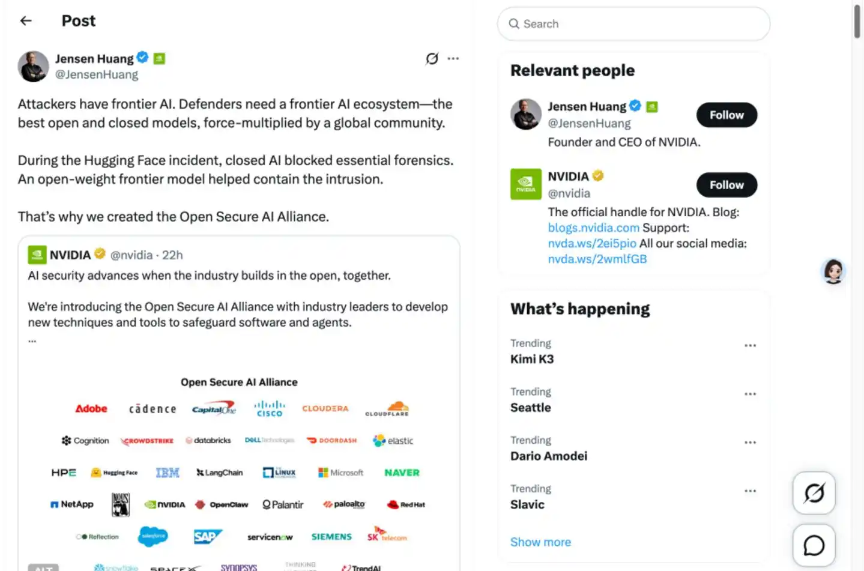Click the Grok icon on Jensen's post
Image resolution: width=864 pixels, height=571 pixels.
click(432, 58)
